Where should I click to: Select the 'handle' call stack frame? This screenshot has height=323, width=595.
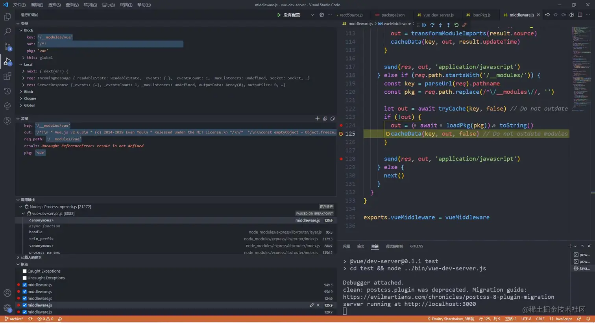(176, 232)
